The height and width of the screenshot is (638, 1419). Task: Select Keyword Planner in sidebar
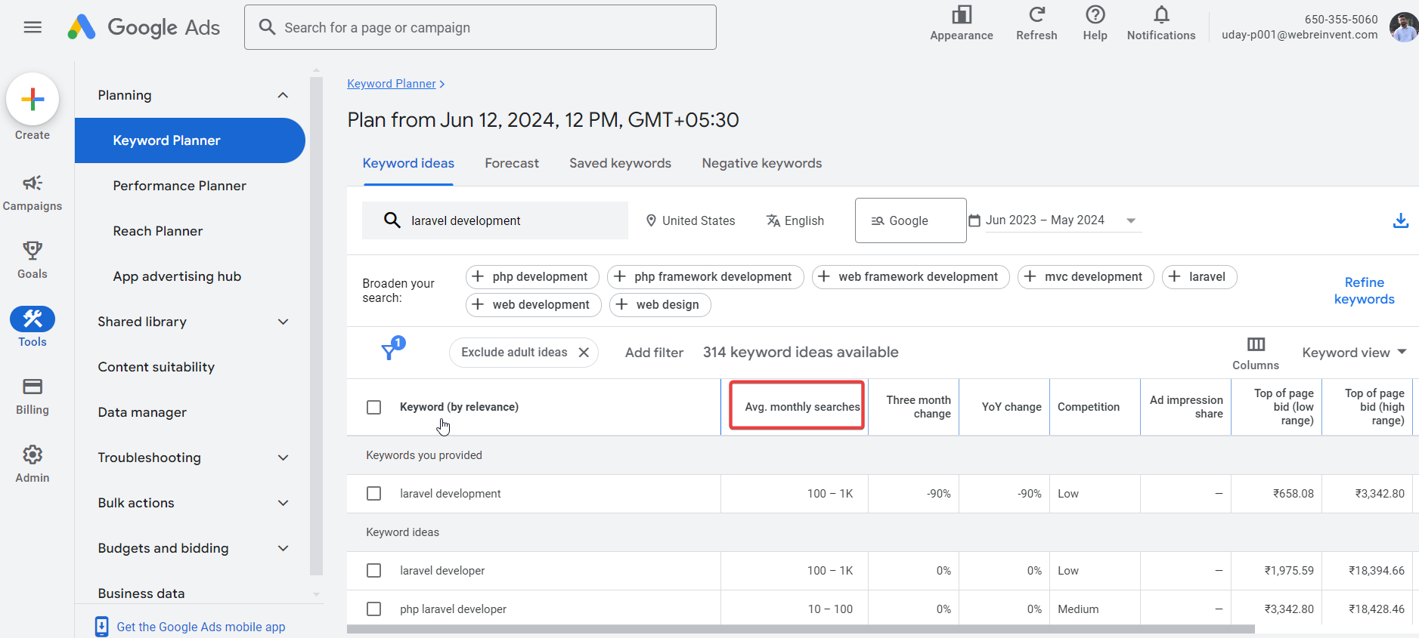[x=190, y=140]
